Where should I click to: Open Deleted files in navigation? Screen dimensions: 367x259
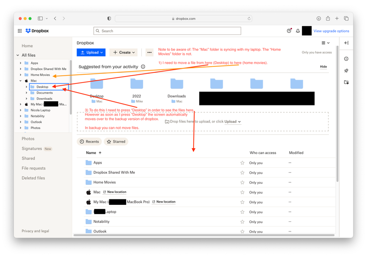coord(33,178)
